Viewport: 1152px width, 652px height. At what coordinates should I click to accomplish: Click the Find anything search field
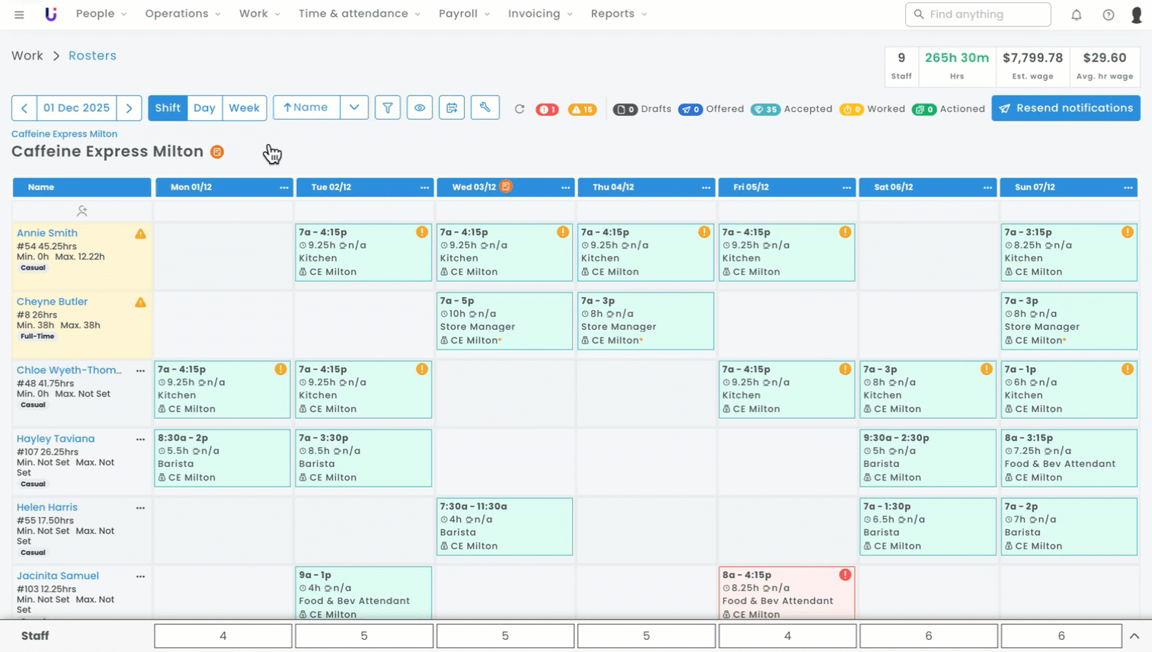pos(978,14)
